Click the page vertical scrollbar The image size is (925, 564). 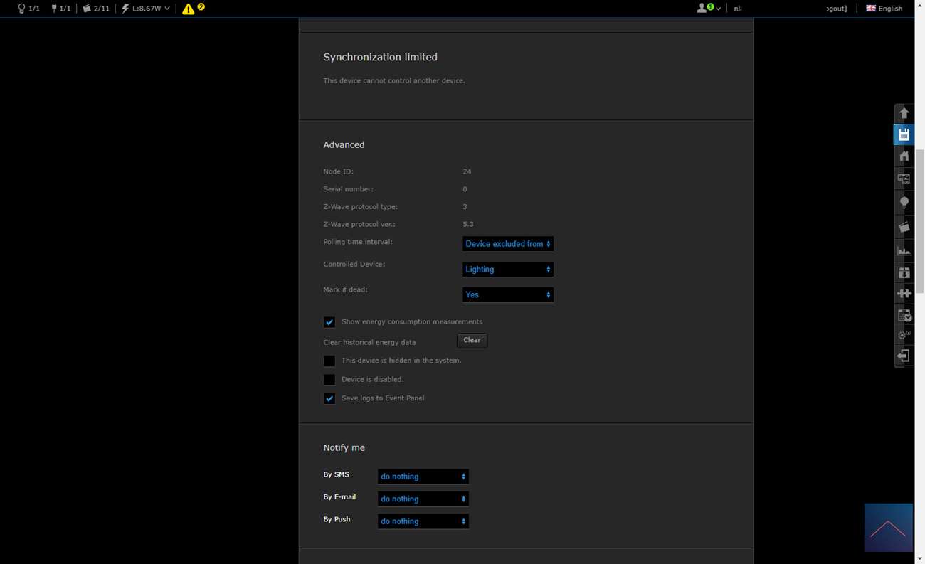click(x=919, y=220)
